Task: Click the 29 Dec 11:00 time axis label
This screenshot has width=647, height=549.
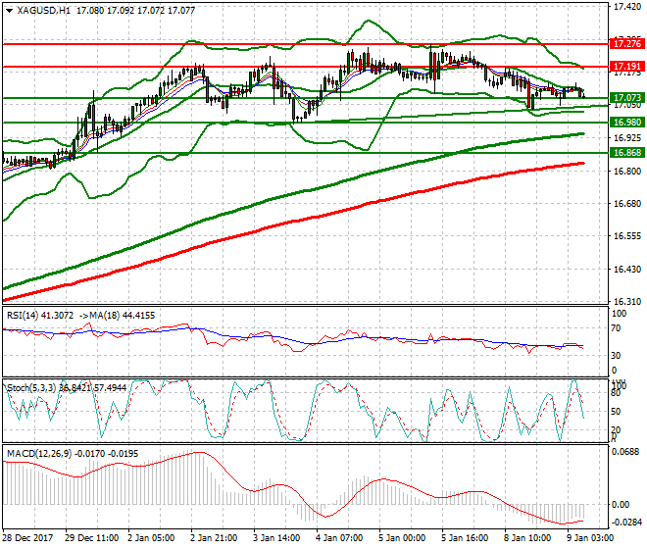Action: coord(91,538)
